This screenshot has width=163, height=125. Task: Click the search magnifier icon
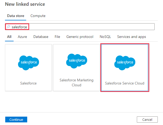pos(8,27)
